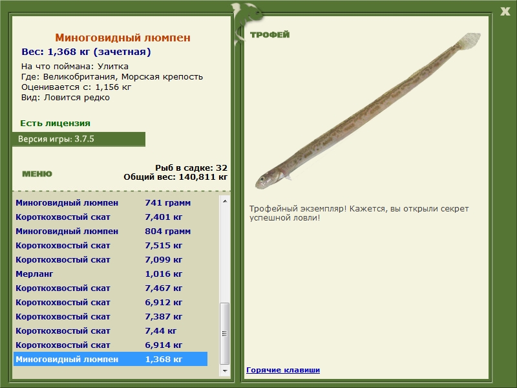Click the Рыб в садке: 32 text

click(x=191, y=168)
